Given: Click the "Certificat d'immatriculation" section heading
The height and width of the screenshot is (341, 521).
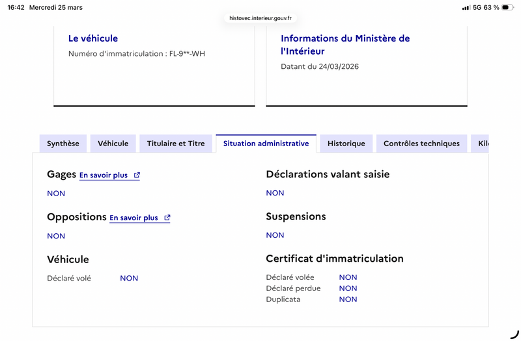Looking at the screenshot, I should (x=335, y=259).
